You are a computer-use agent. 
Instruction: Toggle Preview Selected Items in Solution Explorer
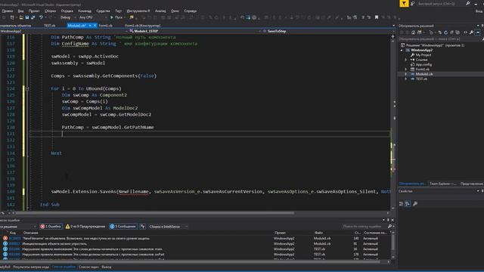[477, 32]
